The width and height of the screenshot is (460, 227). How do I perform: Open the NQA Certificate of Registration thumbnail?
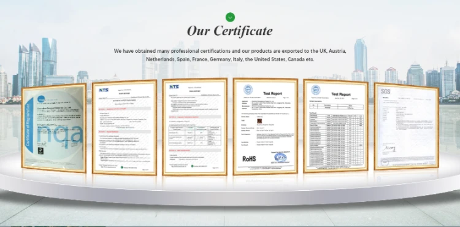click(54, 128)
